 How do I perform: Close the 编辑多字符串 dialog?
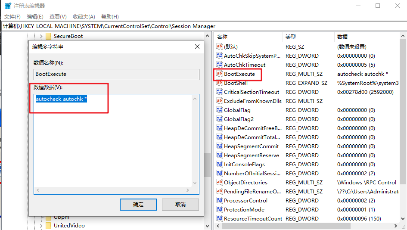197,47
